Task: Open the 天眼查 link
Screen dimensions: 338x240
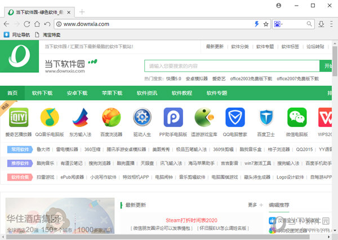Action: pos(147,163)
